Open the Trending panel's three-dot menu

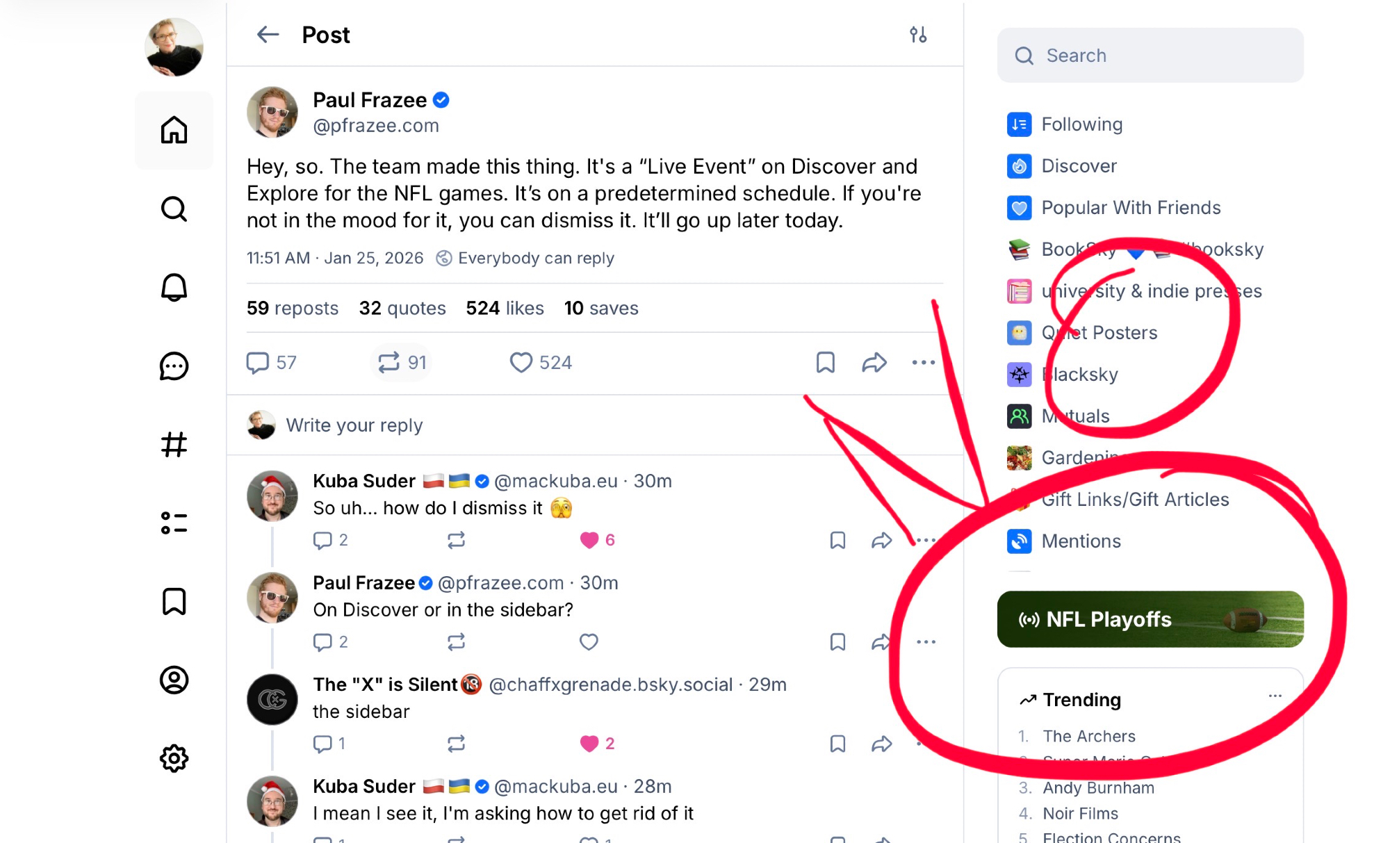point(1275,696)
